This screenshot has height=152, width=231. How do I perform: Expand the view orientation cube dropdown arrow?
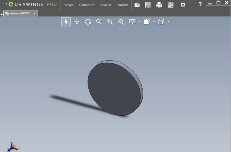(168, 22)
